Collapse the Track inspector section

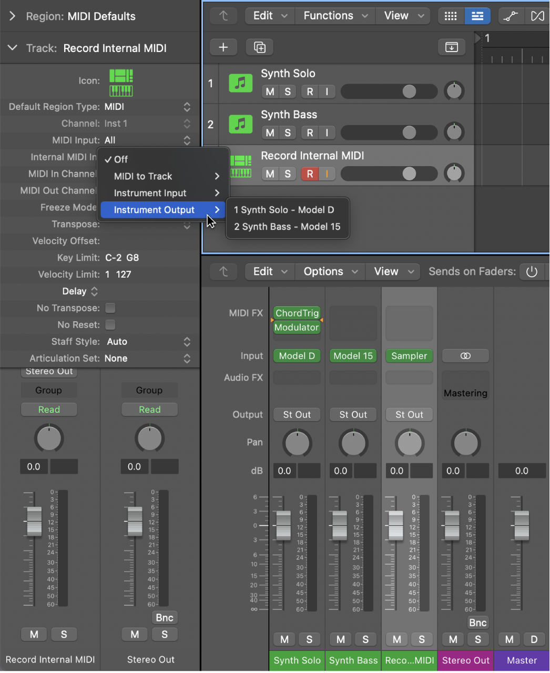[12, 48]
